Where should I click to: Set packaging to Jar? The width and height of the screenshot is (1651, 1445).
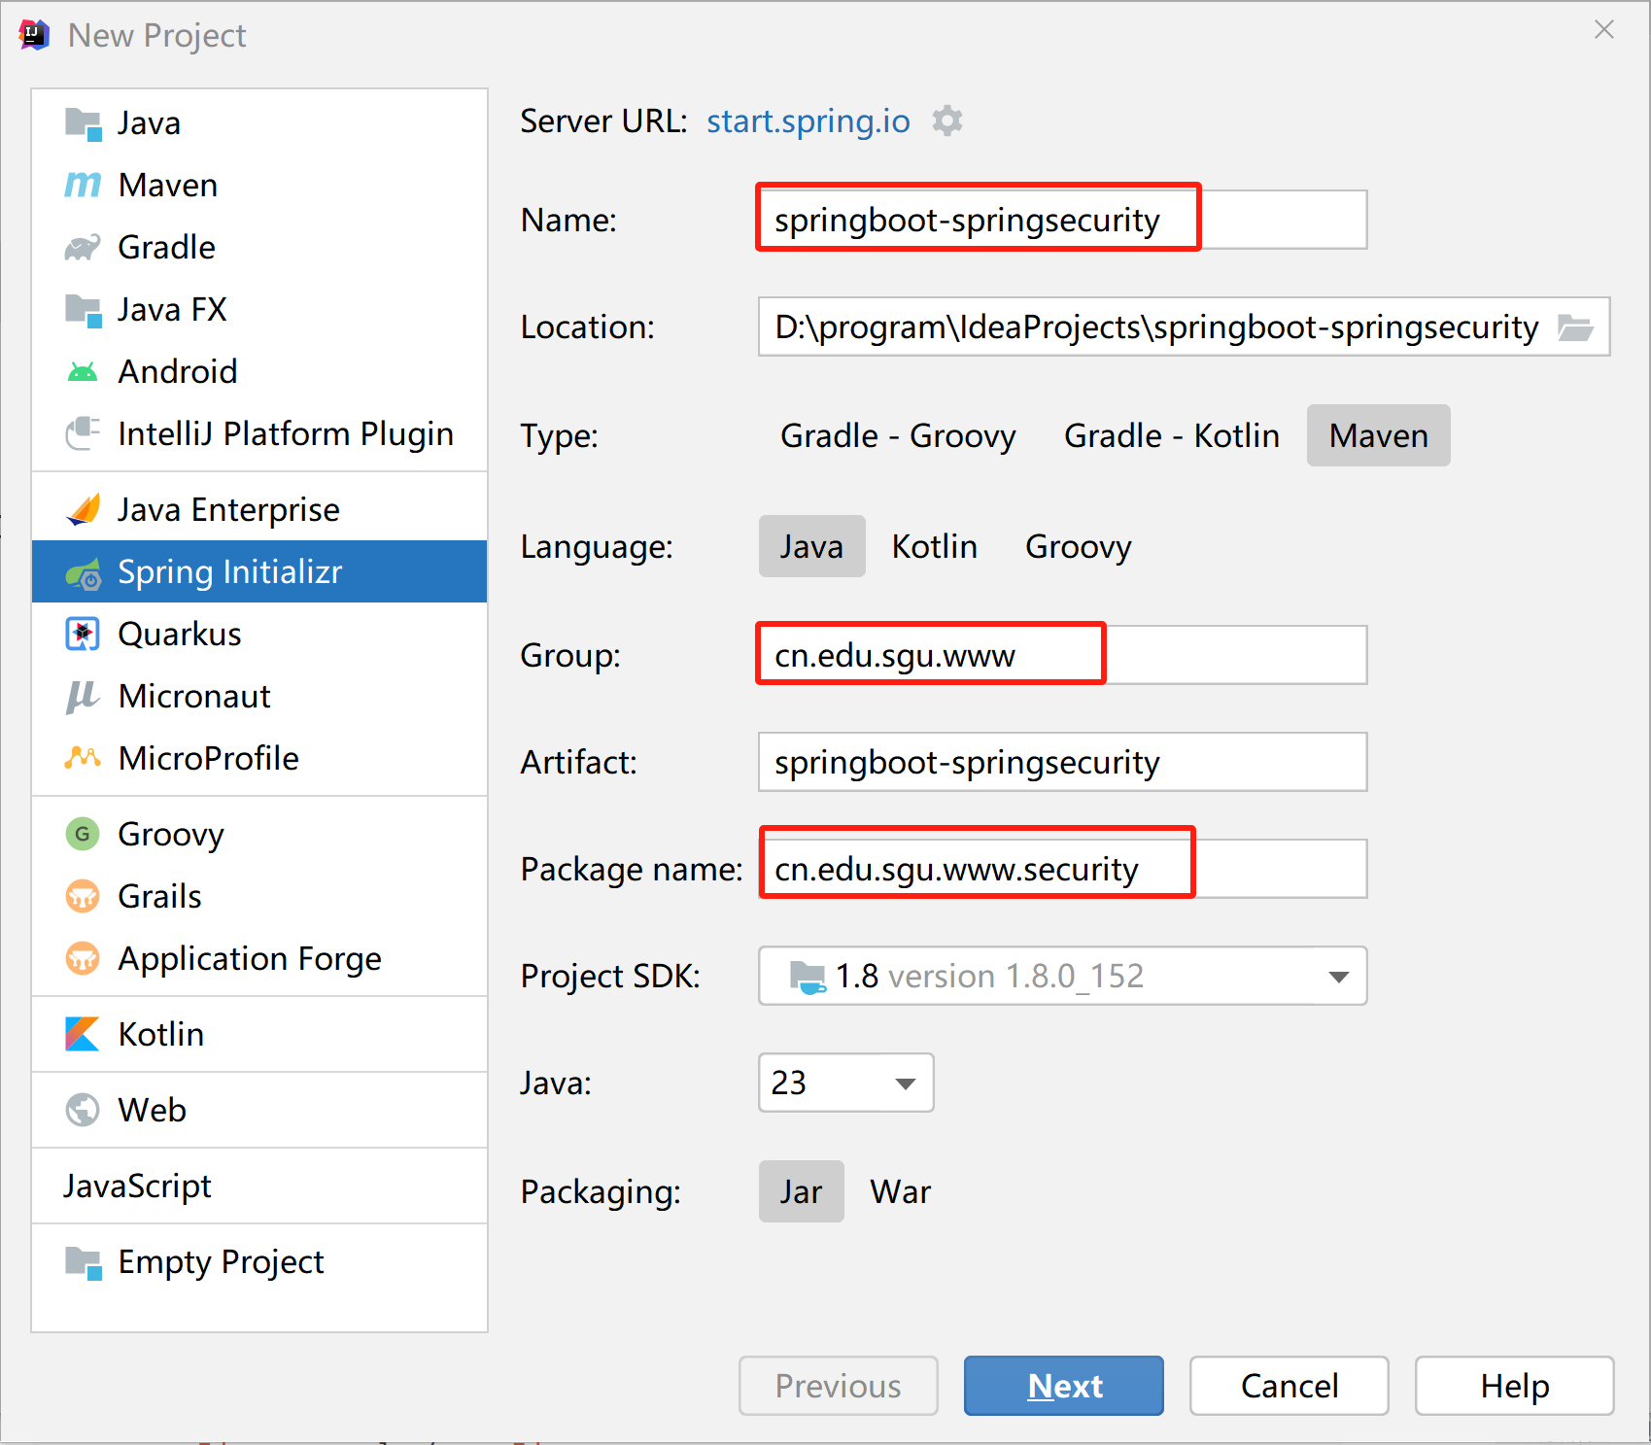pos(801,1191)
